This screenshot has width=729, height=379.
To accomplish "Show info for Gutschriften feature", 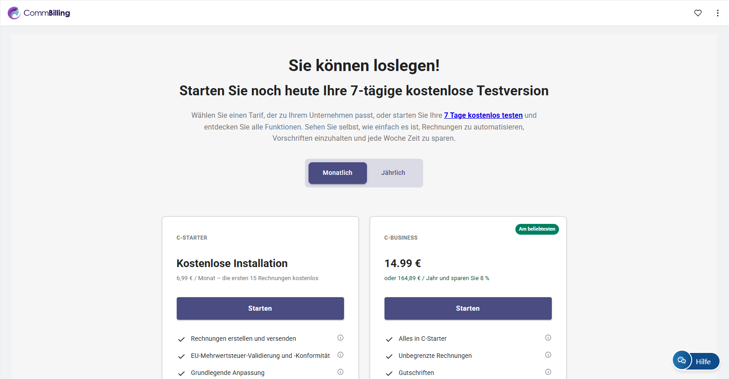I will point(548,372).
